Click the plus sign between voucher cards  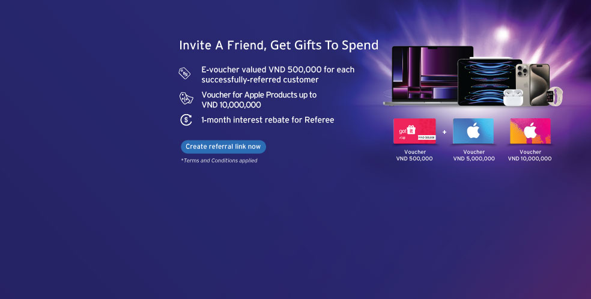[x=444, y=132]
